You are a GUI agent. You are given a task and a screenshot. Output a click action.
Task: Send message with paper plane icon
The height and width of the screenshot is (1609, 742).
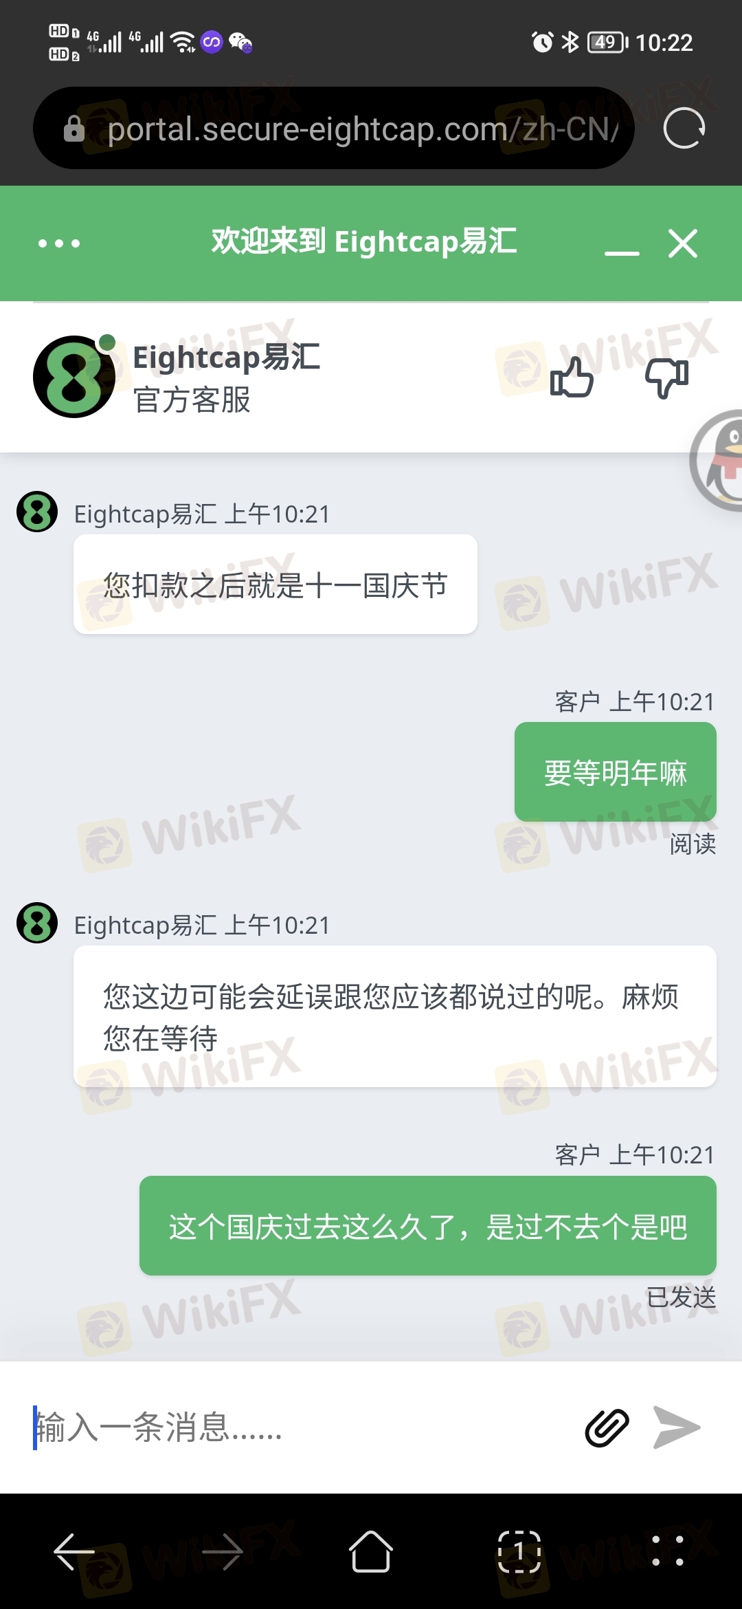pos(677,1427)
